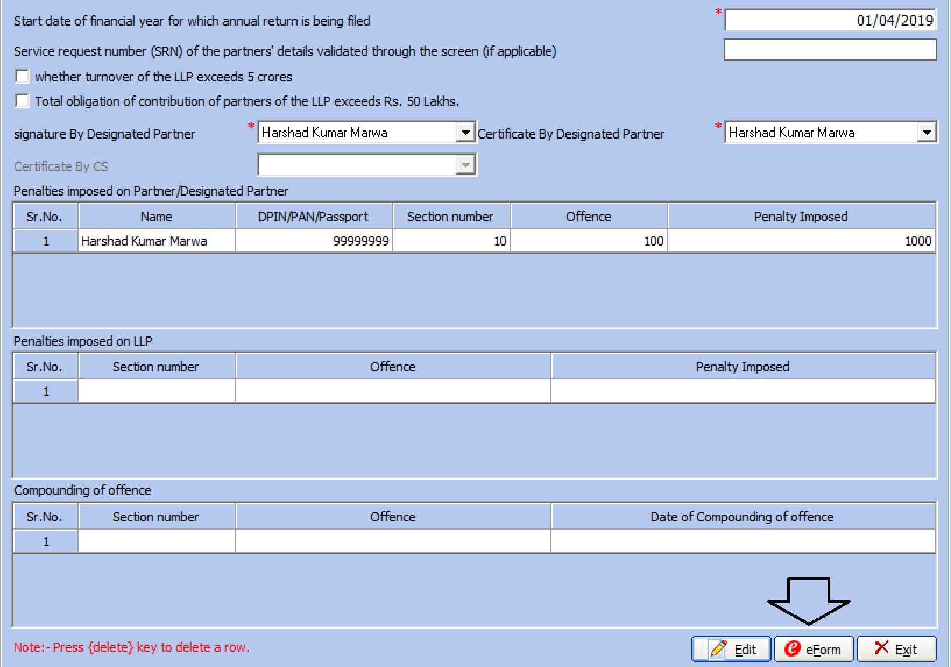The height and width of the screenshot is (667, 951).
Task: Click the Name column header
Action: coord(157,216)
